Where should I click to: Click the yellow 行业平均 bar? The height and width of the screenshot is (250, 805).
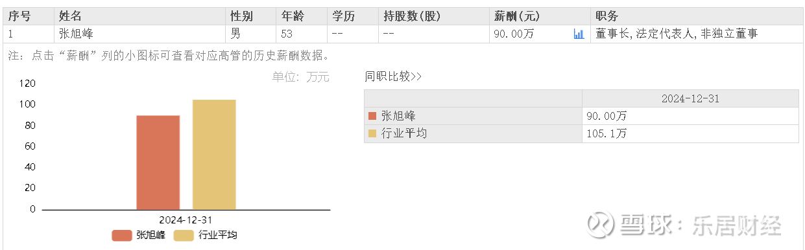214,155
